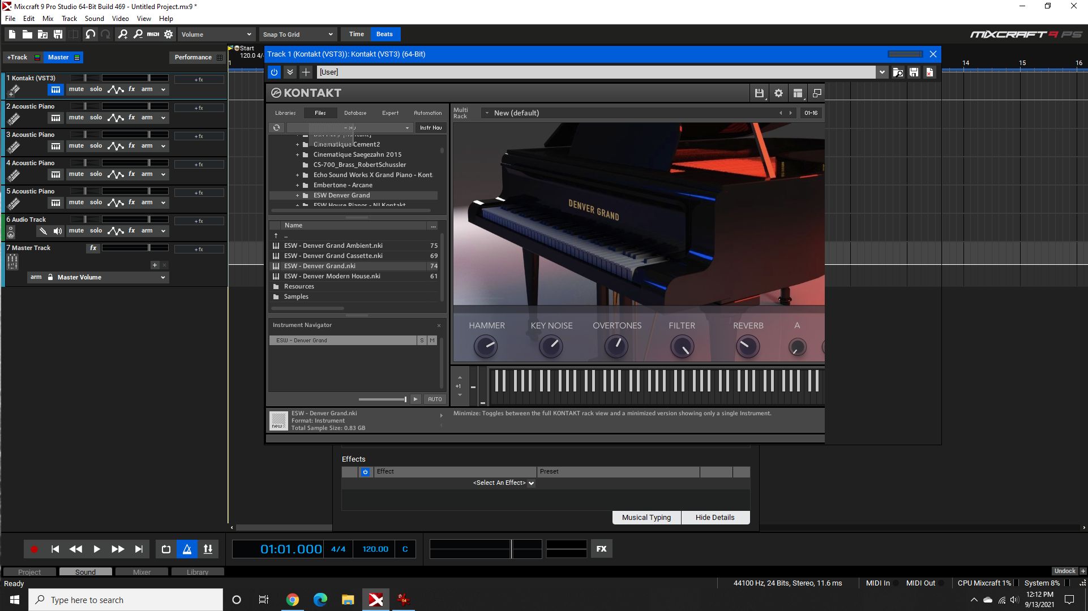
Task: Toggle plugin power button in Kontakt window
Action: click(274, 72)
